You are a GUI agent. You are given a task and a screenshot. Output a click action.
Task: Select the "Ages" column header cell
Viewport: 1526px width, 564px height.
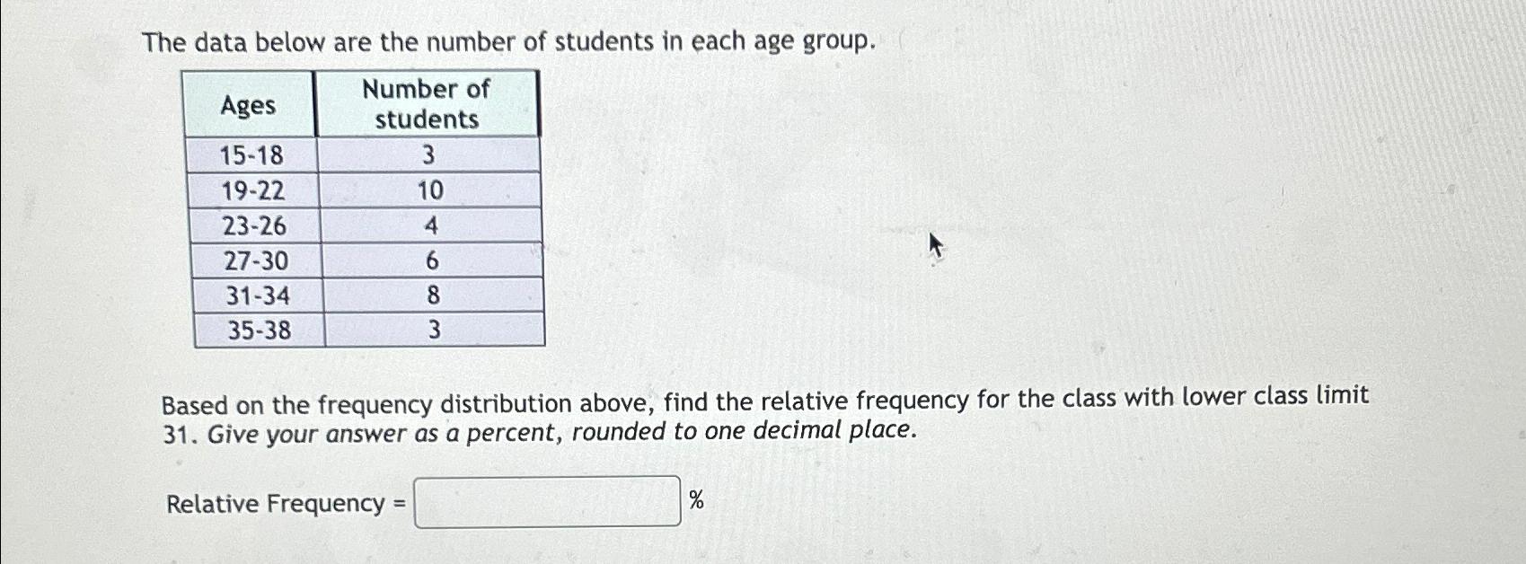click(x=248, y=106)
